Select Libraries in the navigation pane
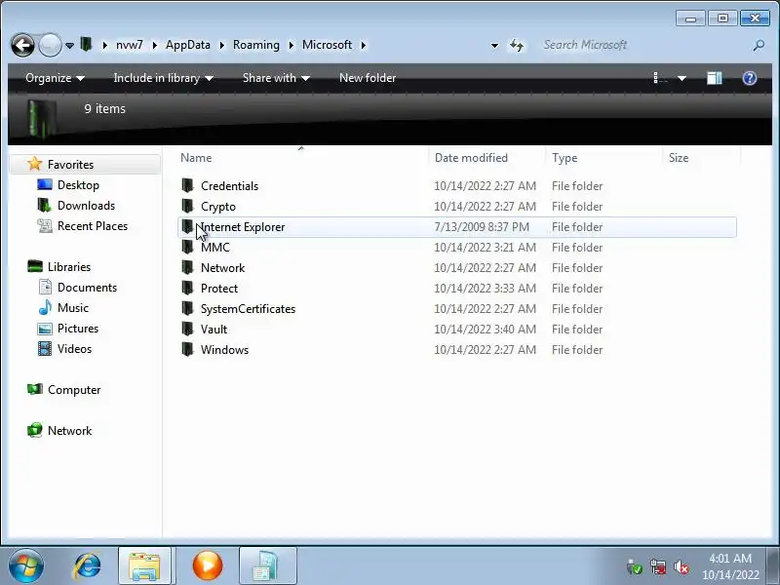 (69, 267)
